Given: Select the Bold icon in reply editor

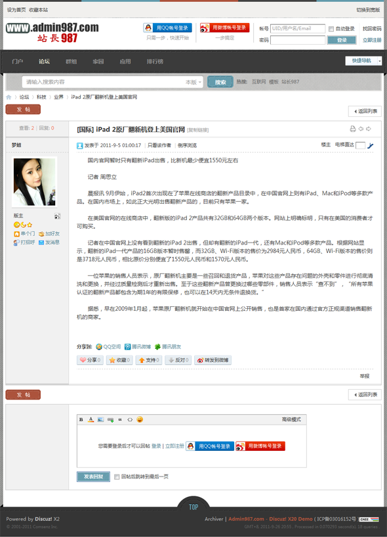Looking at the screenshot, I should [81, 419].
